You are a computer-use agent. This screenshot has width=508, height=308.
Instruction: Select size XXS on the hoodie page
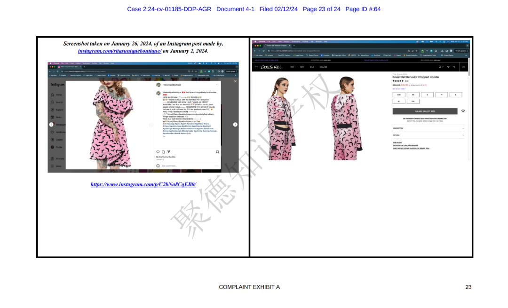(399, 95)
